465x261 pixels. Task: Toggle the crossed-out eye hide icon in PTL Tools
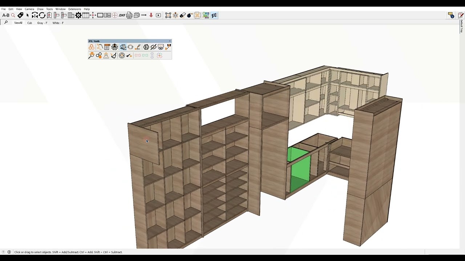click(153, 47)
